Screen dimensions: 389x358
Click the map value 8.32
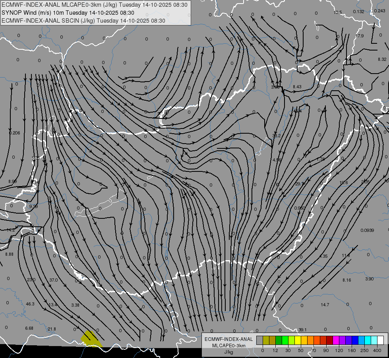(382, 59)
